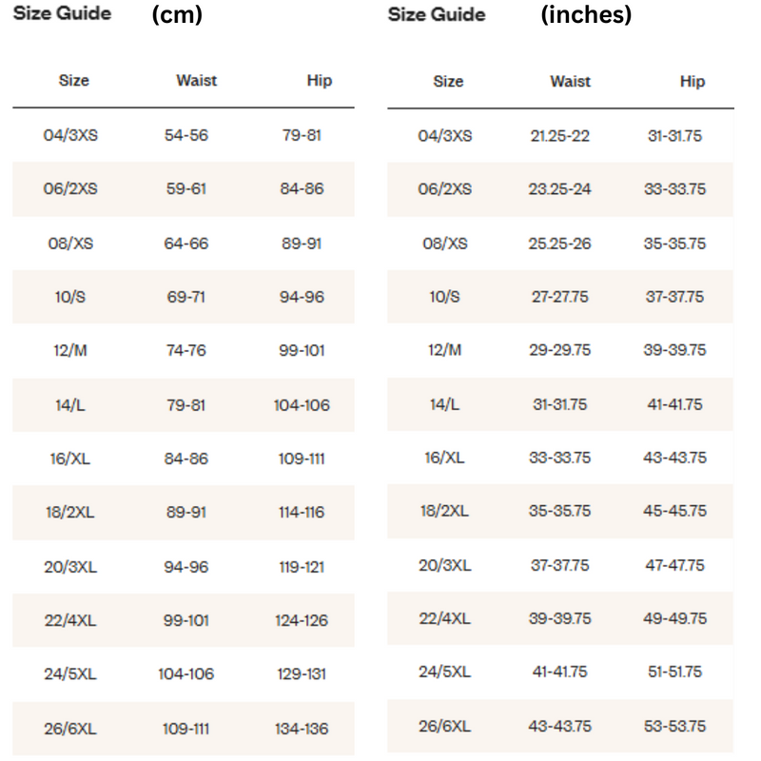
Task: Click the cm table Size column header
Action: tap(74, 80)
